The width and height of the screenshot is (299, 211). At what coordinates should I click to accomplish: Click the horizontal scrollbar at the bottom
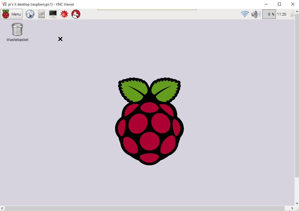tap(146, 209)
